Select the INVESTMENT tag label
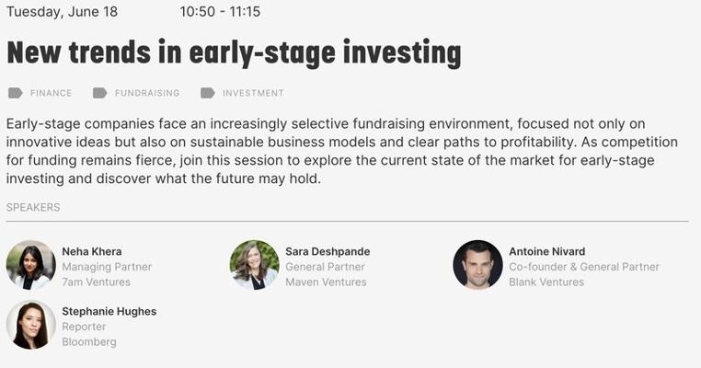This screenshot has width=701, height=368. (x=253, y=93)
